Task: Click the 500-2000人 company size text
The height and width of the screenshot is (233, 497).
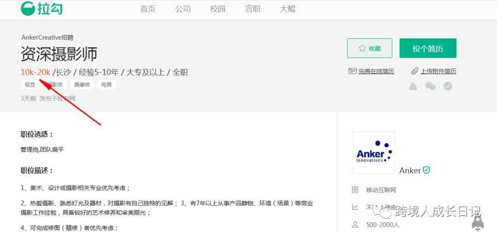Action: pyautogui.click(x=382, y=225)
